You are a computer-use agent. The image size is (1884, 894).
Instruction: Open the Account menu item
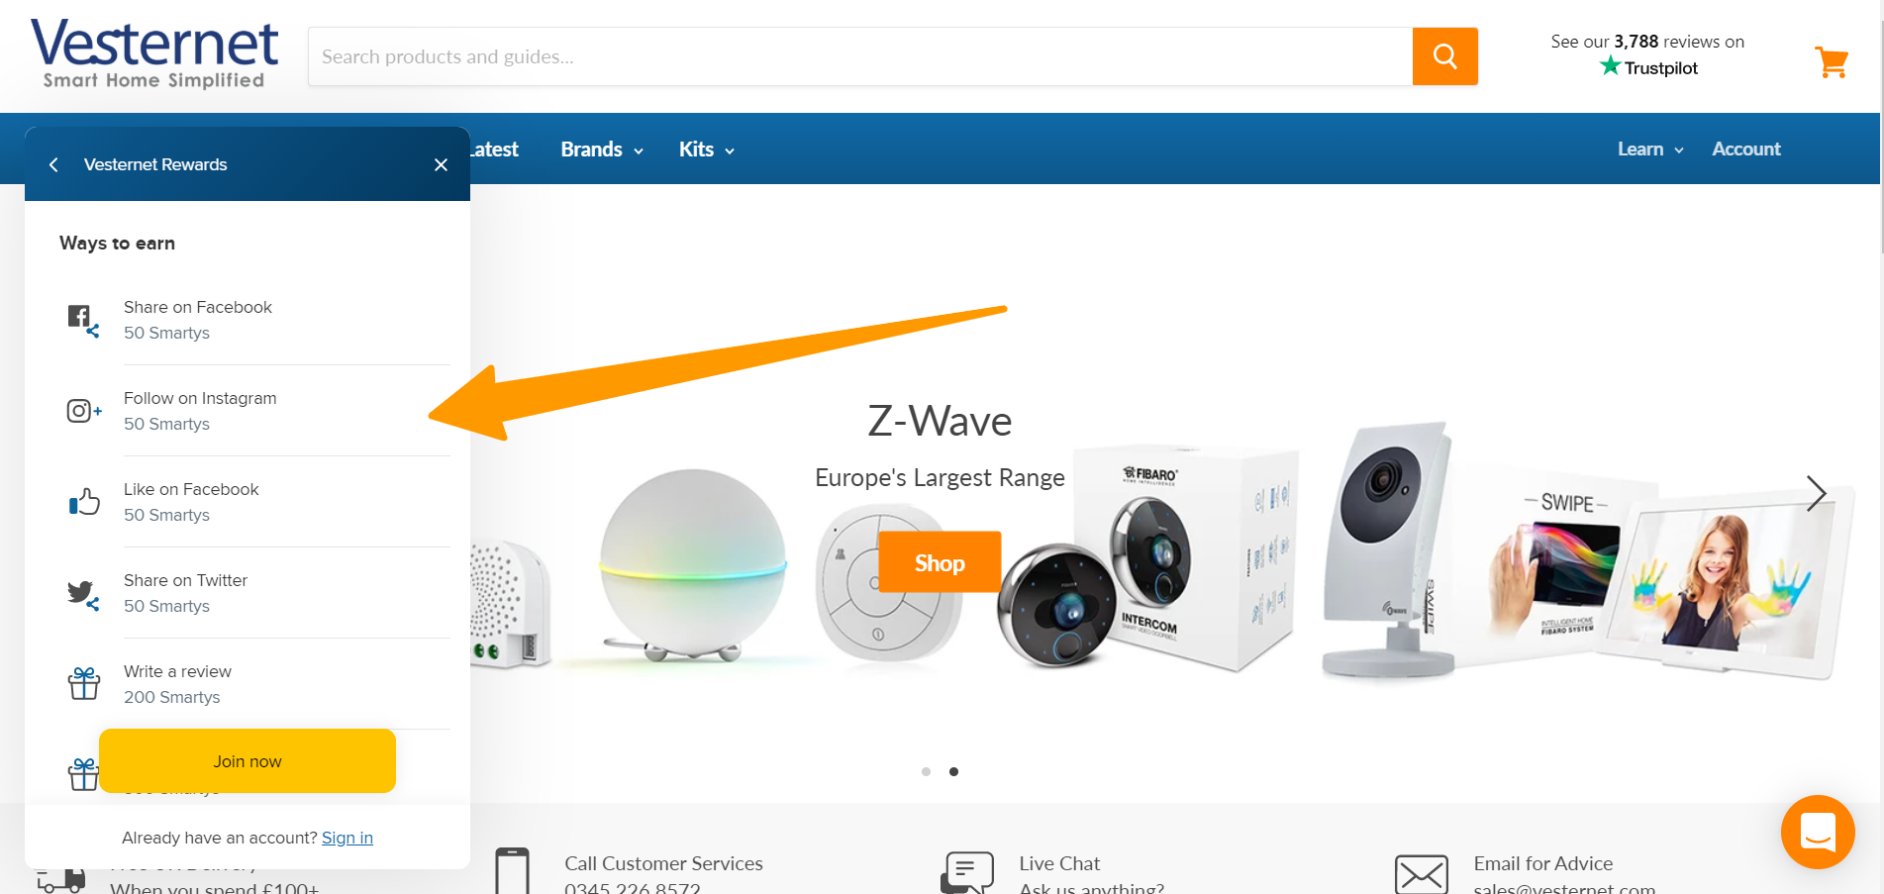[1746, 149]
